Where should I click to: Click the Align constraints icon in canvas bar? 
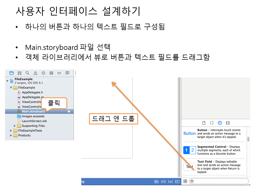pyautogui.click(x=156, y=181)
